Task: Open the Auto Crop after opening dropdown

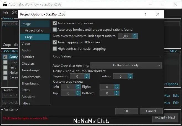Action: click(x=126, y=65)
